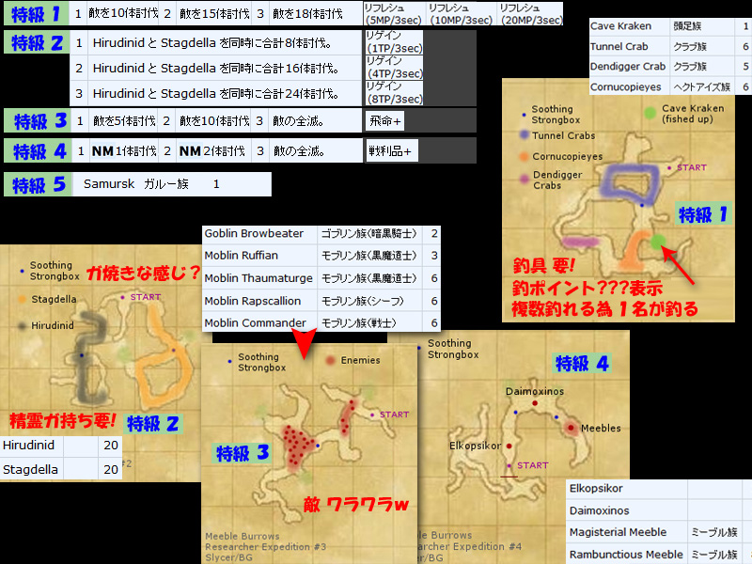752x564 pixels.
Task: Click the Researcher Expedition #3 caption
Action: tap(266, 547)
